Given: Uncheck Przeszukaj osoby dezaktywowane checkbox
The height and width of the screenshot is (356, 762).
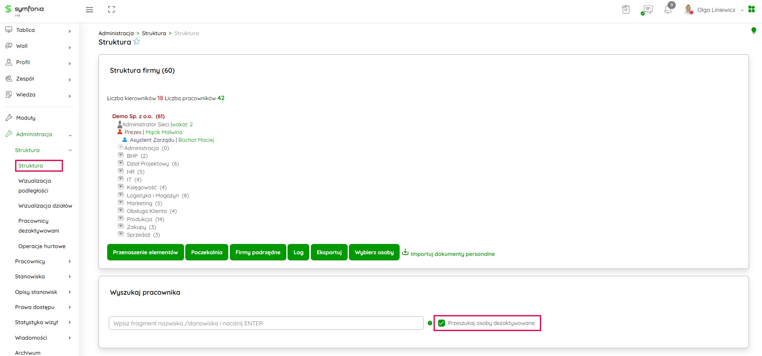Looking at the screenshot, I should (442, 323).
